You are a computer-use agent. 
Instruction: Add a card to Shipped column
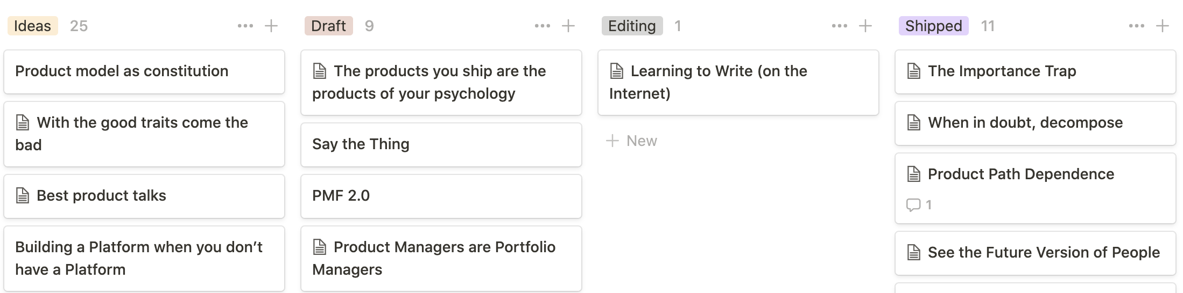(x=1163, y=26)
